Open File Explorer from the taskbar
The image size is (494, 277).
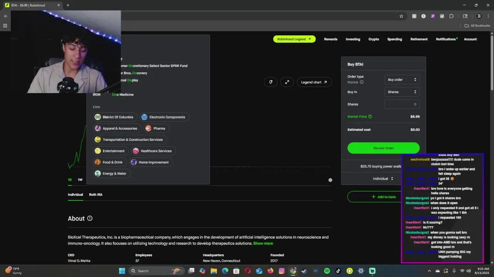214,271
